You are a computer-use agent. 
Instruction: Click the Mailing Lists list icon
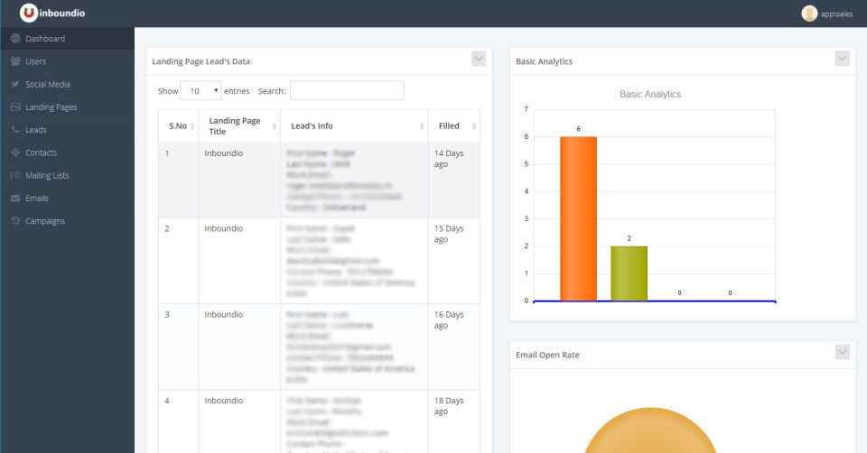pyautogui.click(x=15, y=175)
